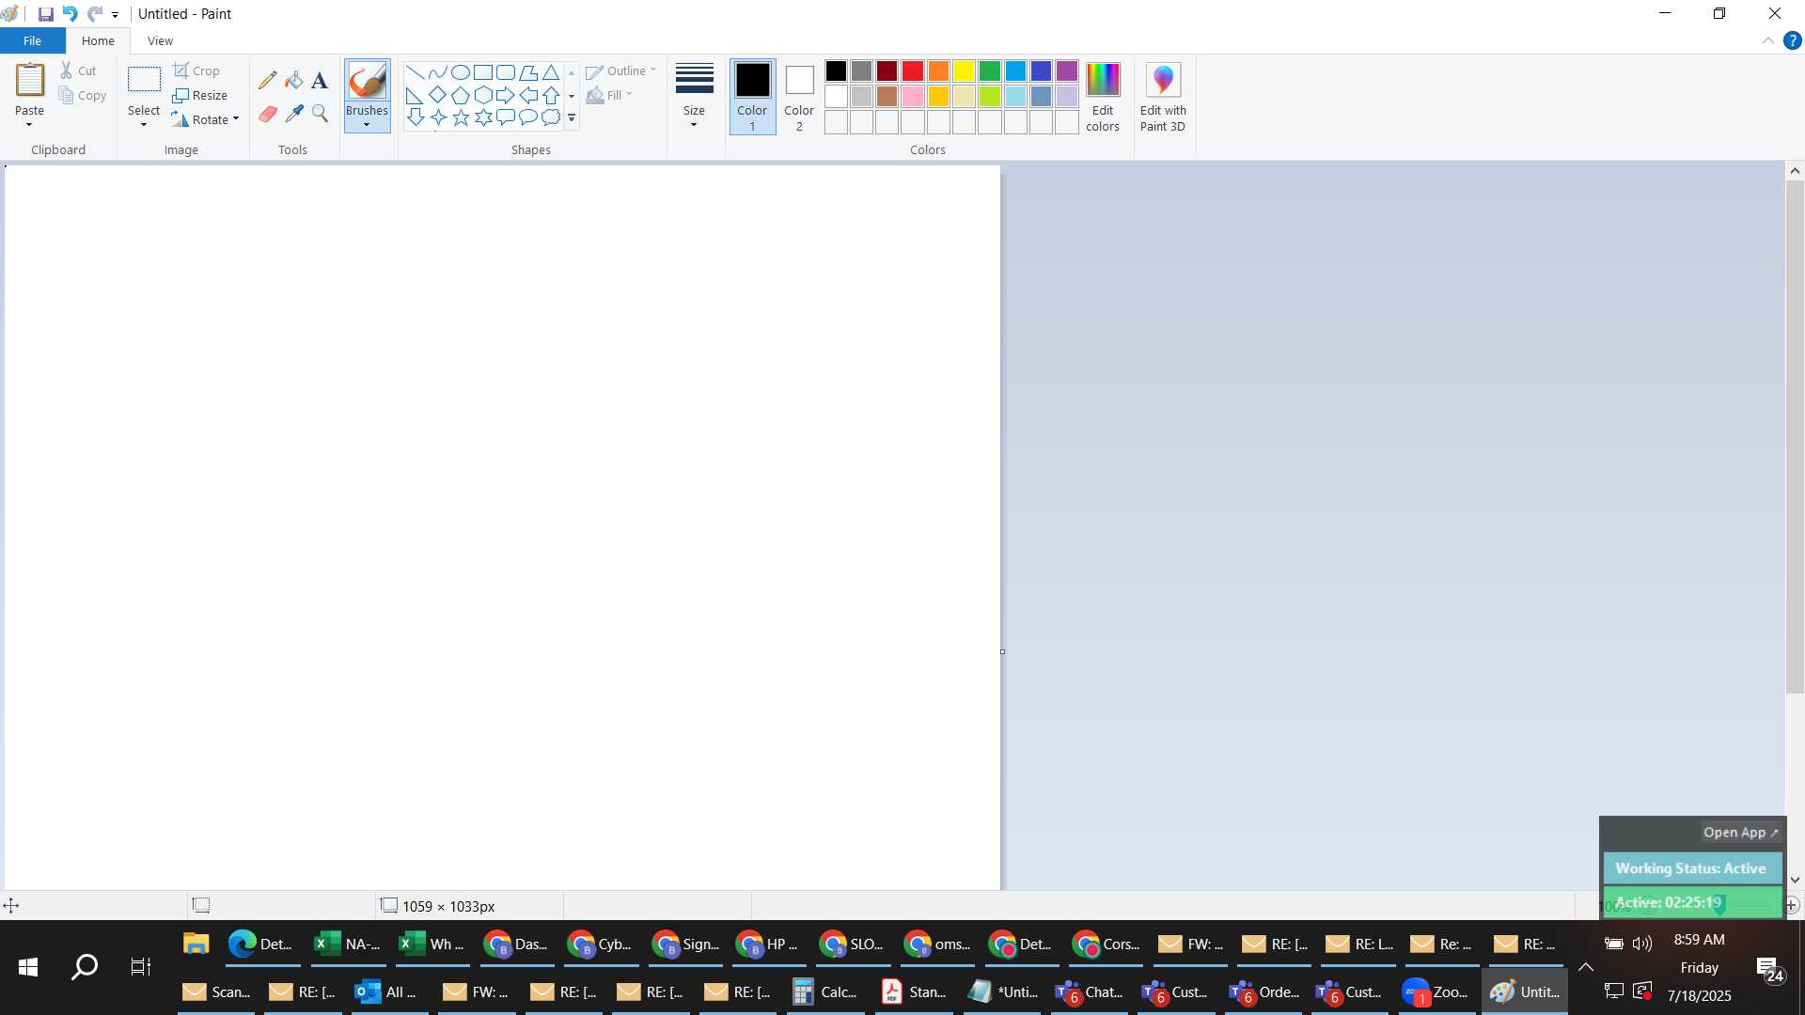
Task: Open Edit with Paint 3D
Action: 1163,98
